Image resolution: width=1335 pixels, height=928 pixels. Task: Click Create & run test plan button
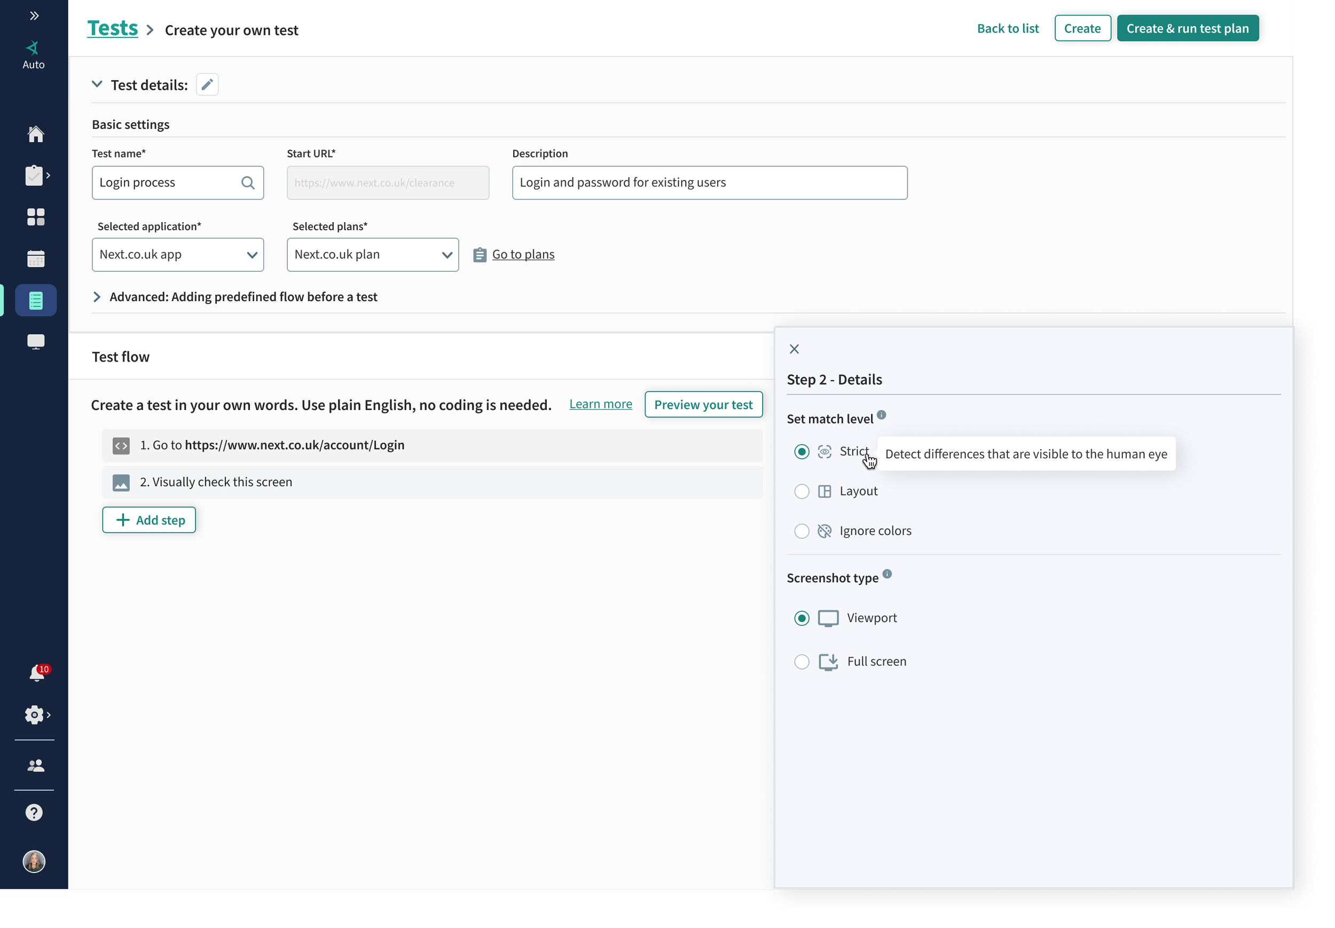pyautogui.click(x=1187, y=28)
